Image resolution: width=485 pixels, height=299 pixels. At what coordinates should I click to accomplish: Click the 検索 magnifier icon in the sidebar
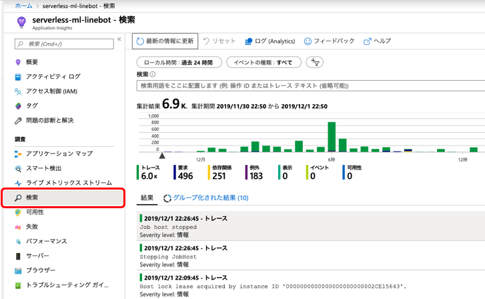coord(18,198)
